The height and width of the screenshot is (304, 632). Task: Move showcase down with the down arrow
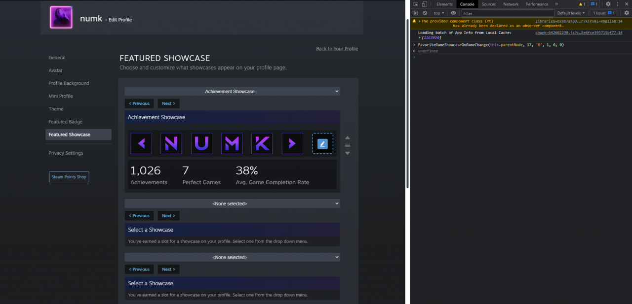click(348, 153)
